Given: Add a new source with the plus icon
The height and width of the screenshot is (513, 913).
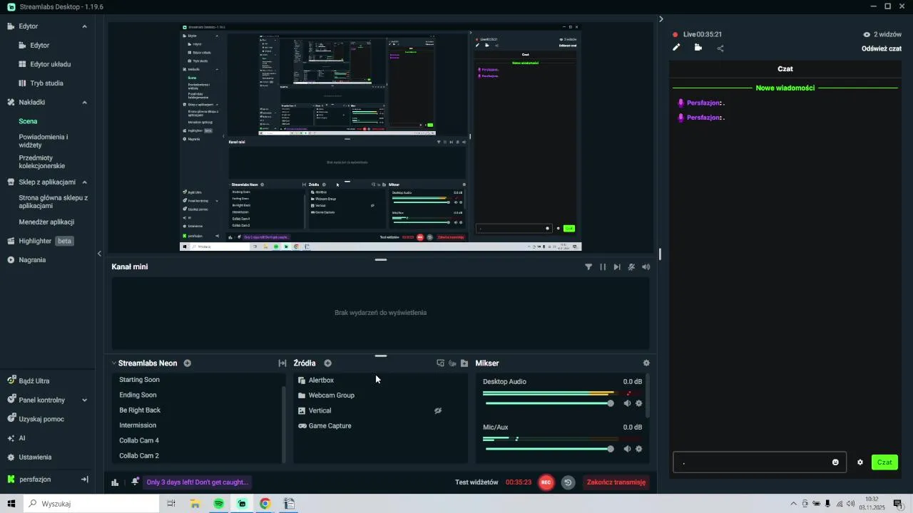Looking at the screenshot, I should point(328,363).
